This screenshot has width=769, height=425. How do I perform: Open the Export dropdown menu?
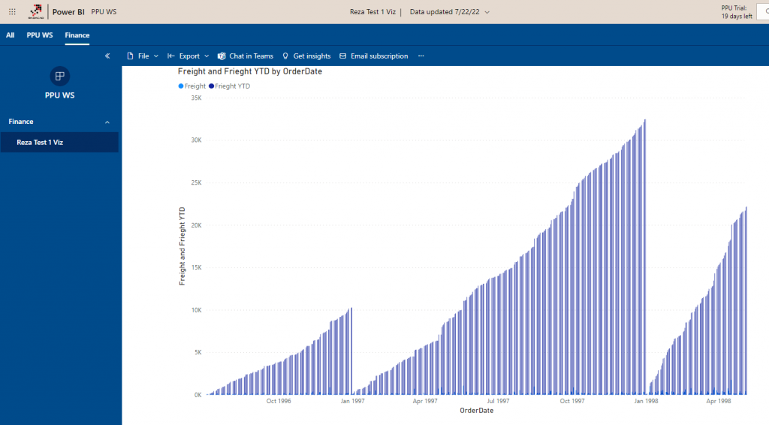[188, 56]
